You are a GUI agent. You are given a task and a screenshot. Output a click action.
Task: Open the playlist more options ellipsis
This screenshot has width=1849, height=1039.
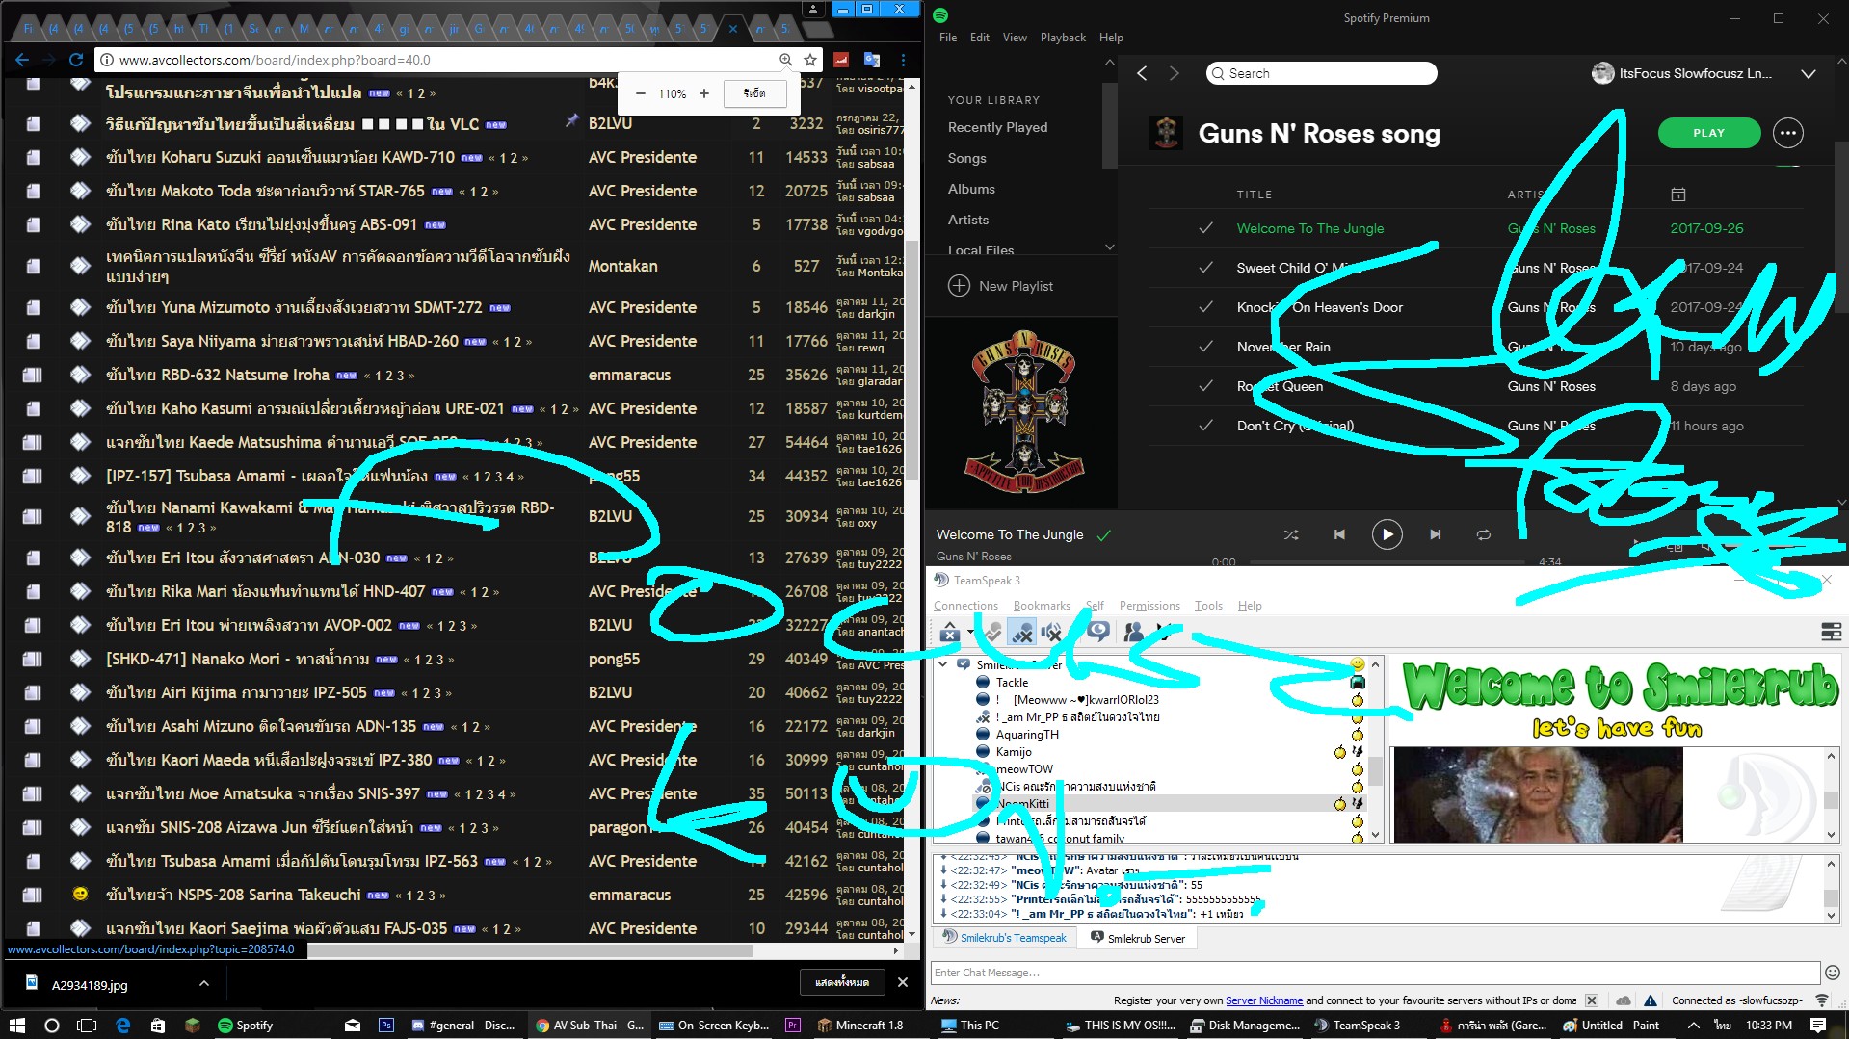(1787, 133)
